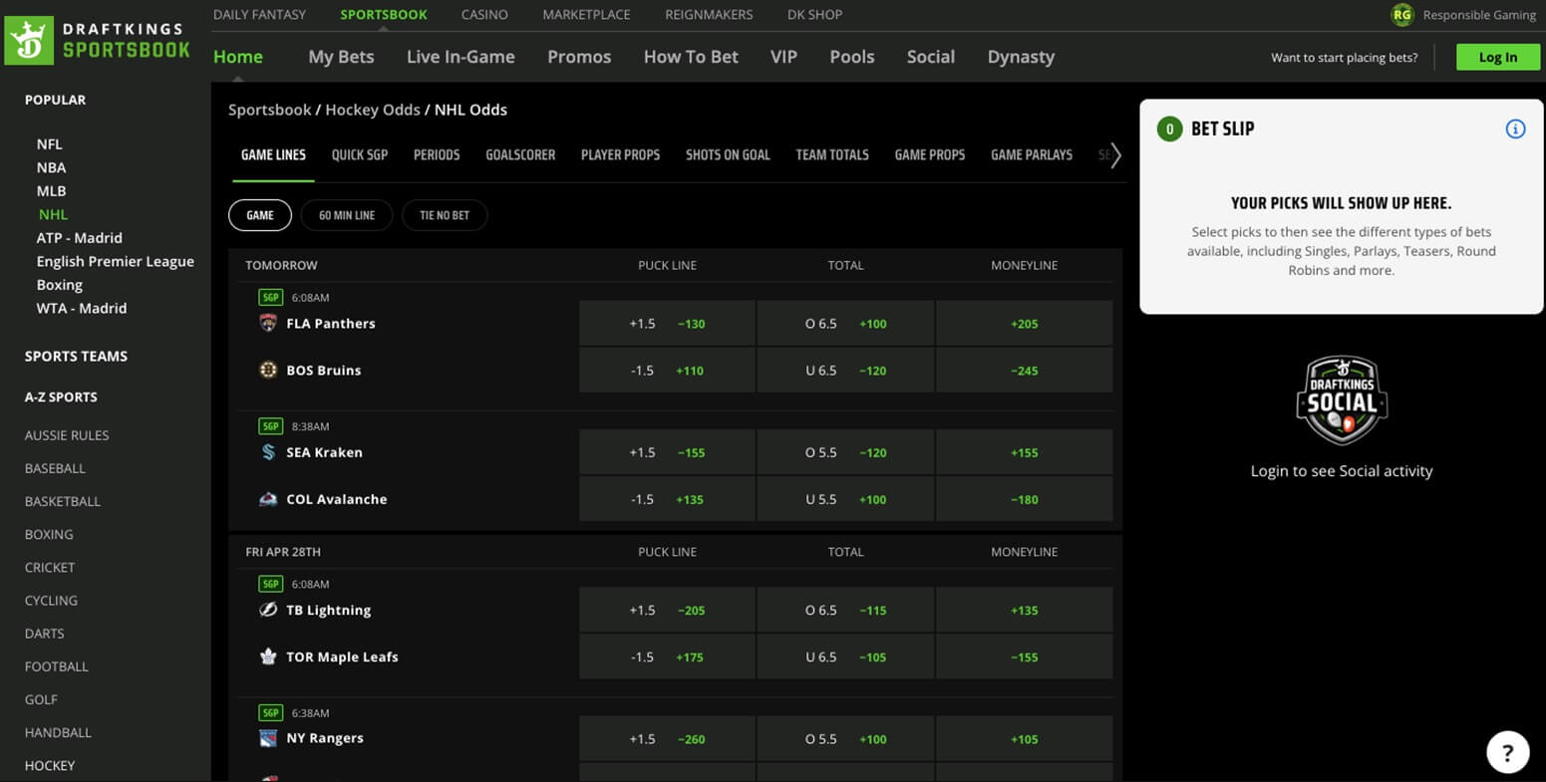The height and width of the screenshot is (782, 1546).
Task: Open Cricket in A-Z Sports list
Action: (50, 567)
